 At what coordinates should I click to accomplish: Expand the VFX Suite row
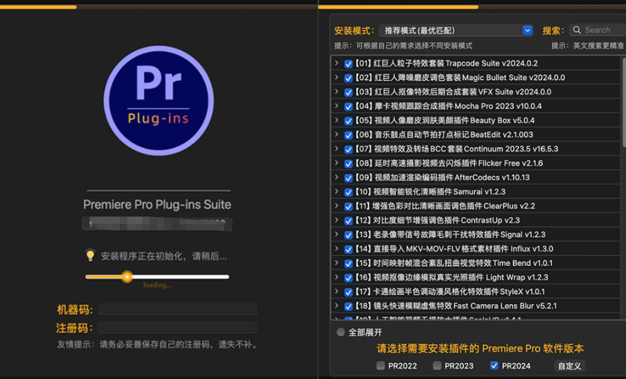pyautogui.click(x=336, y=91)
